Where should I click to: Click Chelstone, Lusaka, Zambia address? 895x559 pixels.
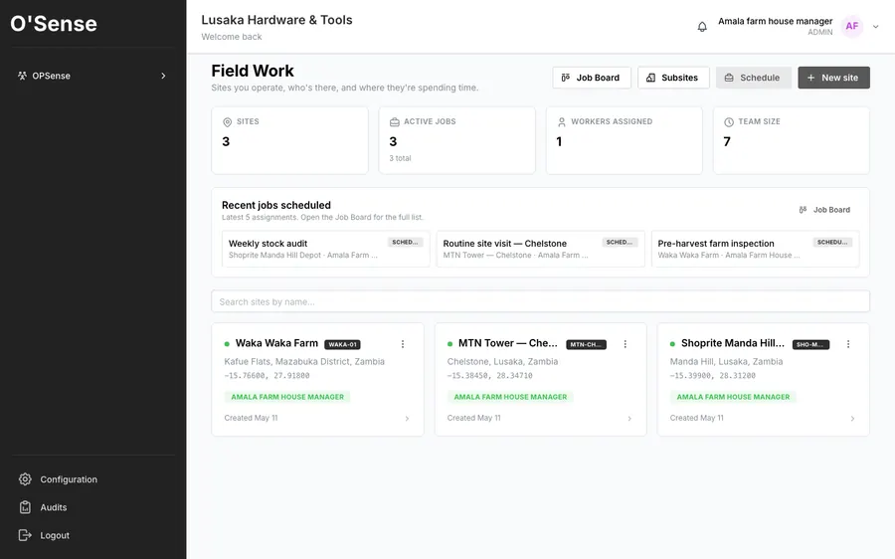[x=502, y=361]
